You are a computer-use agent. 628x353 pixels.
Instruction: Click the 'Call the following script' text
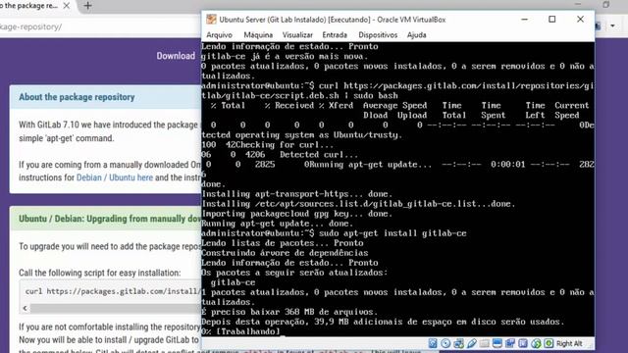point(99,273)
